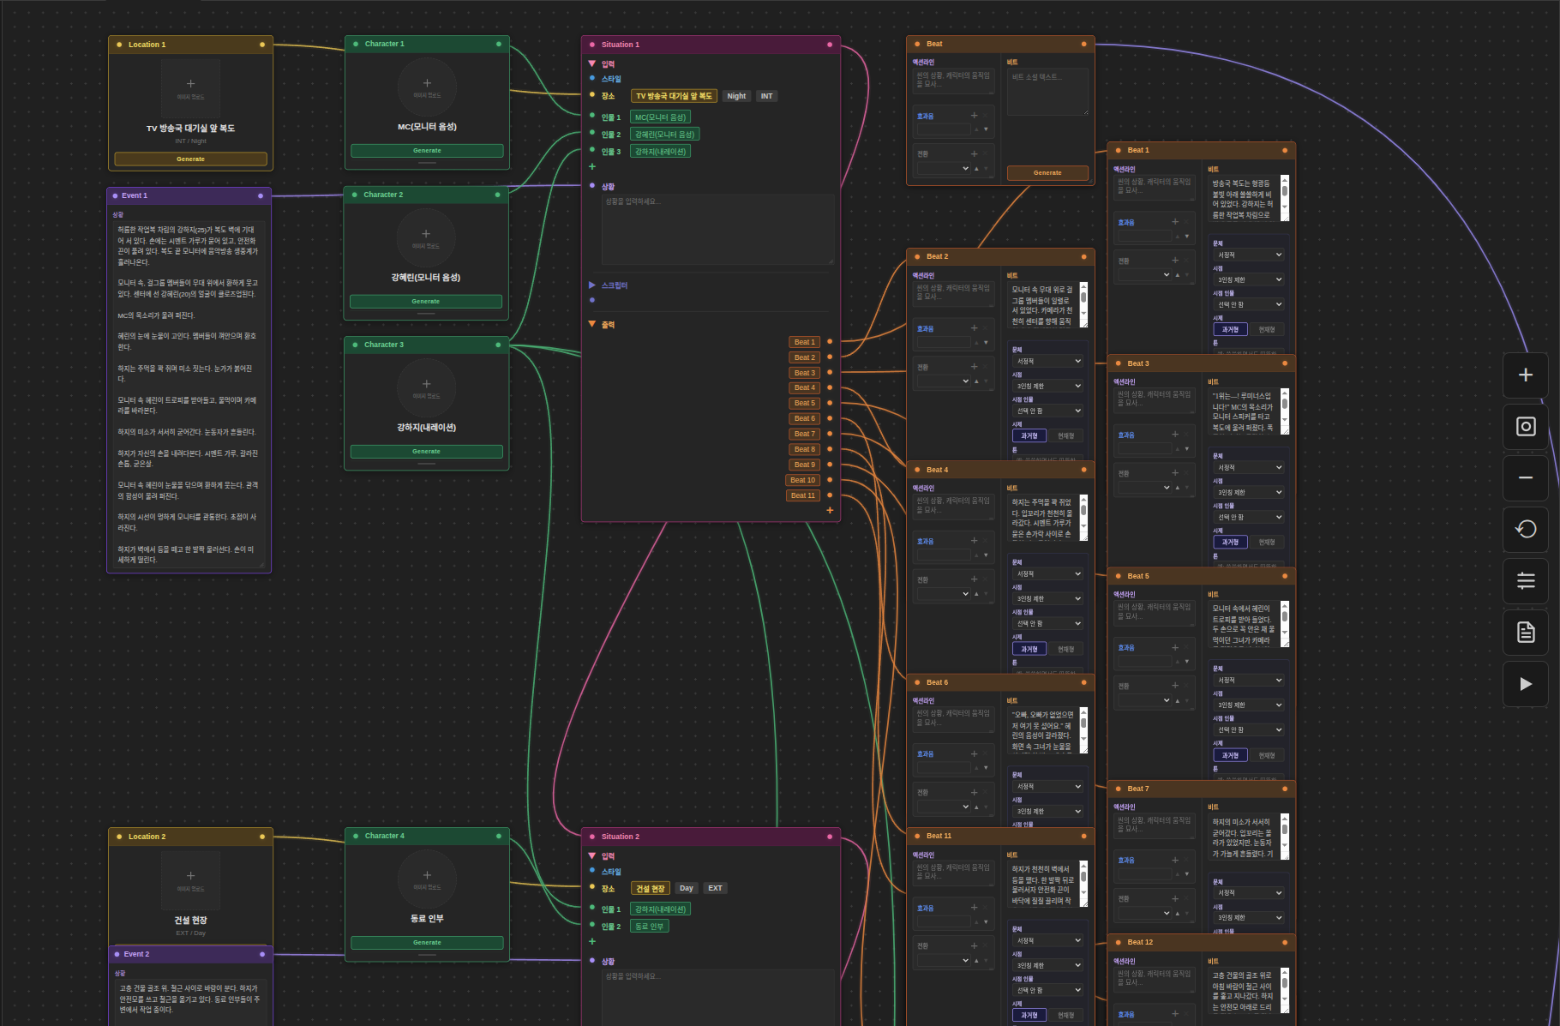Select 과거형 tense in Beat 2 node

click(x=1029, y=435)
